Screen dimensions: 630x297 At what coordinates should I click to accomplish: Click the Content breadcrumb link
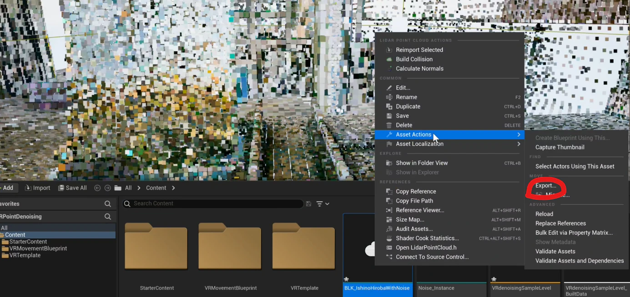coord(156,188)
